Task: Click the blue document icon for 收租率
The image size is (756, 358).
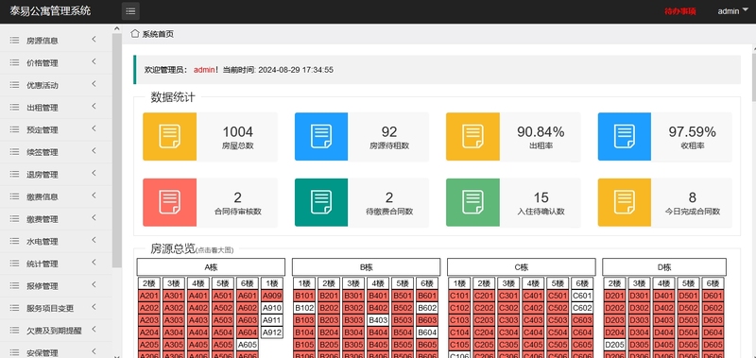Action: (625, 136)
